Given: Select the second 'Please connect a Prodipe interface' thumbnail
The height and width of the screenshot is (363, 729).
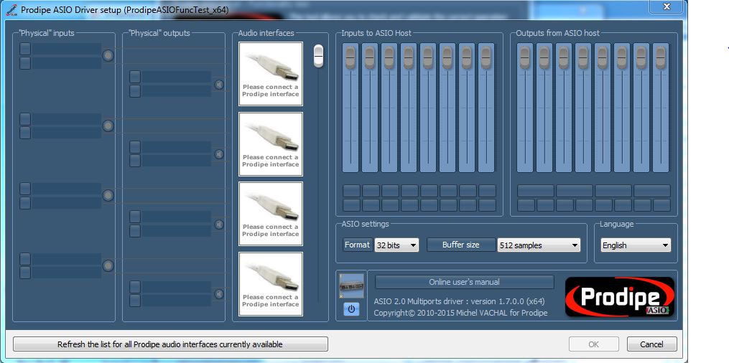Looking at the screenshot, I should click(x=271, y=144).
